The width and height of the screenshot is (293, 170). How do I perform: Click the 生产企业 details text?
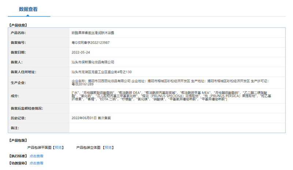click(x=170, y=83)
